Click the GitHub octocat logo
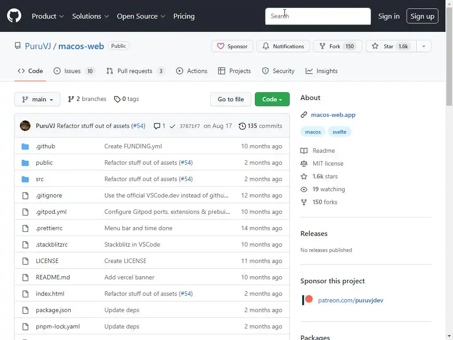 click(x=14, y=15)
